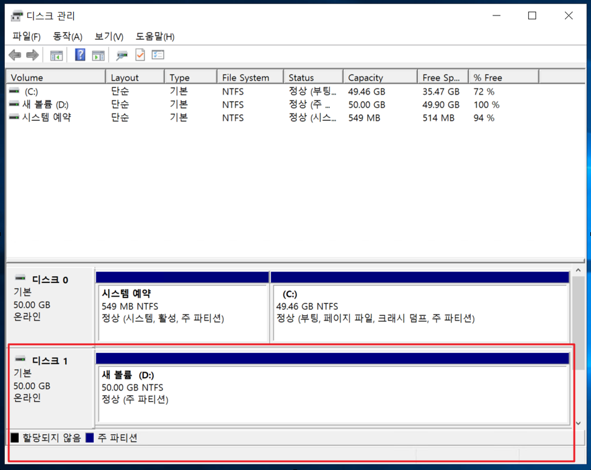The width and height of the screenshot is (591, 470).
Task: Select the 디스크 1 disk label panel
Action: click(51, 388)
